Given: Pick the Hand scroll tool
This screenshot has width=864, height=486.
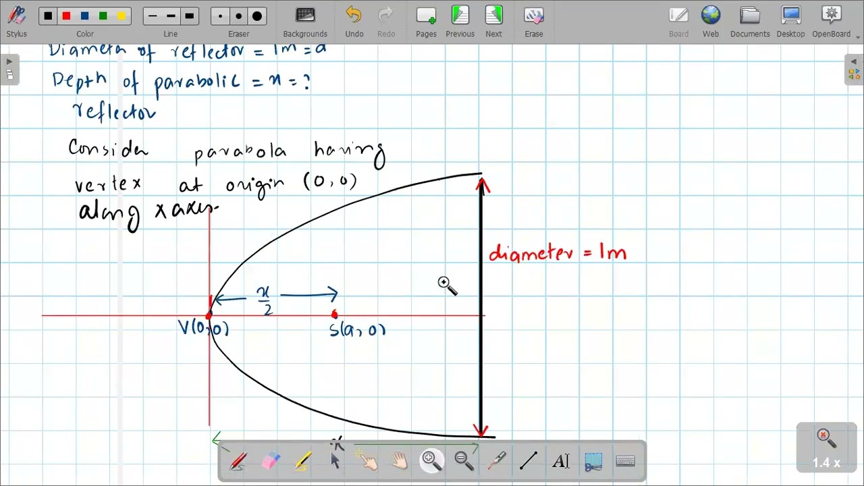Looking at the screenshot, I should click(400, 461).
